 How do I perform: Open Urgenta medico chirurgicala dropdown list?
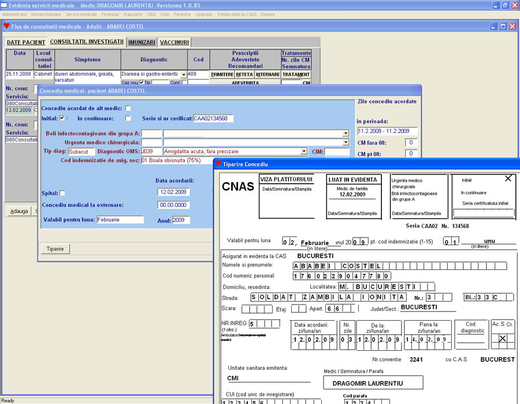tap(346, 142)
